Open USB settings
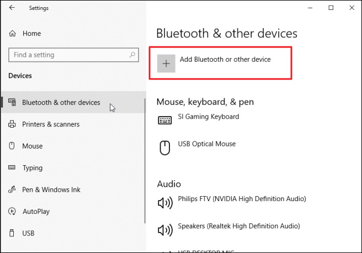This screenshot has width=362, height=253. [73, 233]
